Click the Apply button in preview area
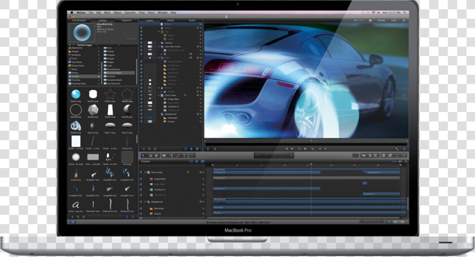Screen dimensions: 475x257 point(131,39)
